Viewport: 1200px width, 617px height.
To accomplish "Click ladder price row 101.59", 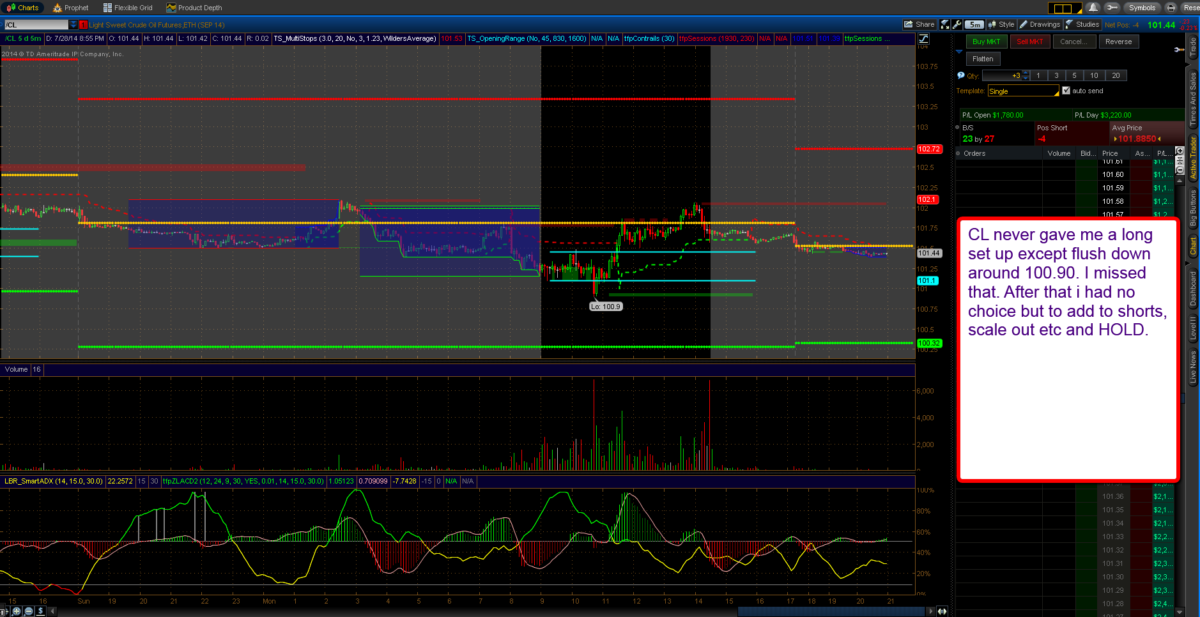I will point(1065,188).
